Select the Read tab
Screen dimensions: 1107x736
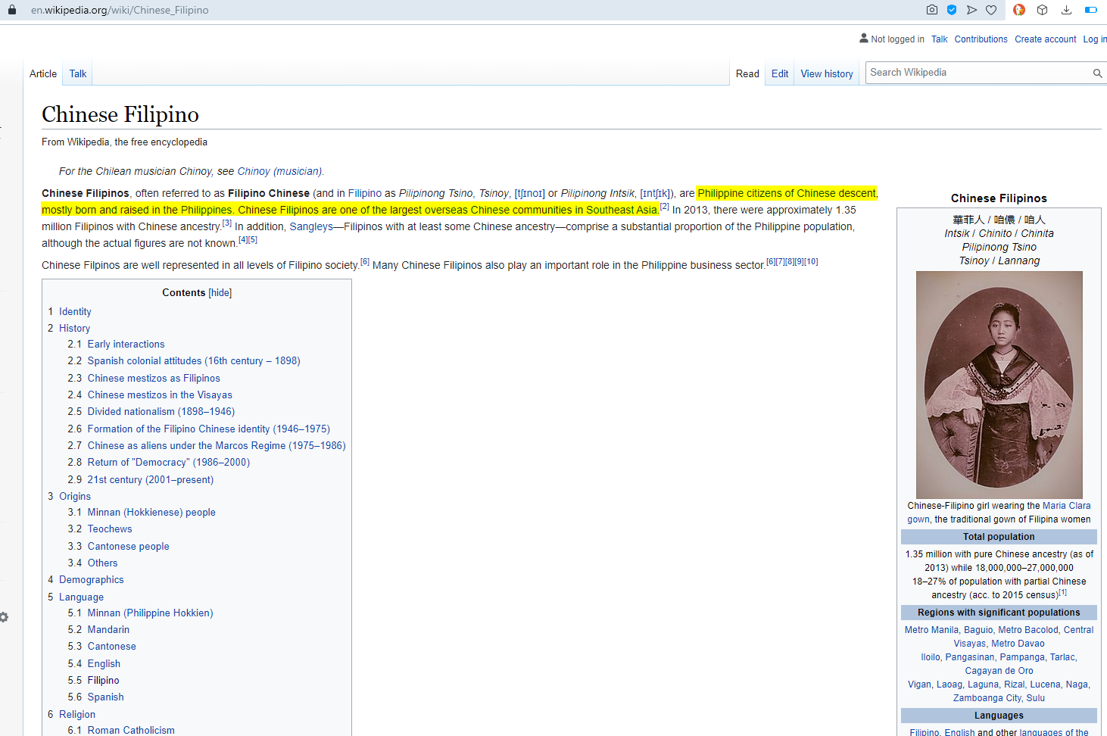click(747, 73)
